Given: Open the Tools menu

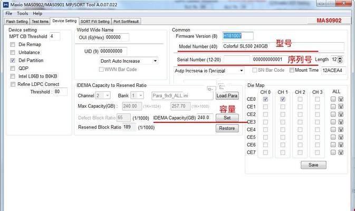Looking at the screenshot, I should pos(22,13).
